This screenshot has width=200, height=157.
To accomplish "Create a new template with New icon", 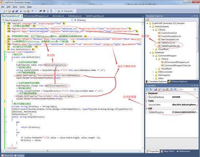I will point(4,11).
